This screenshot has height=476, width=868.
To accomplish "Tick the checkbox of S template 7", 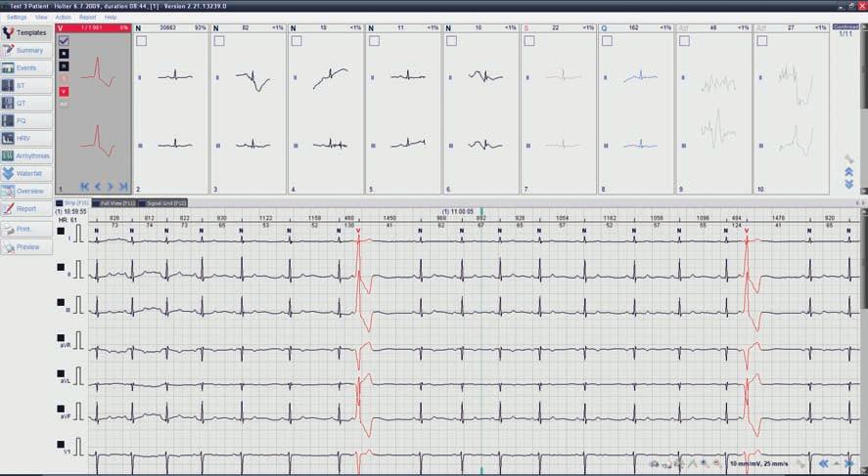I will (529, 41).
